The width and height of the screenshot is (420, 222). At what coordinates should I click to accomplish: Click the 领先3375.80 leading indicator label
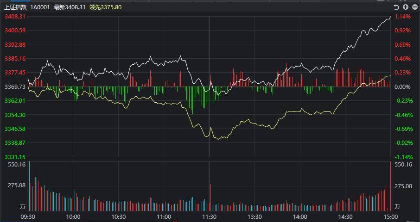pyautogui.click(x=106, y=7)
